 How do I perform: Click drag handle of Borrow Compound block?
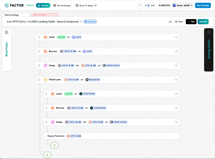46,108
